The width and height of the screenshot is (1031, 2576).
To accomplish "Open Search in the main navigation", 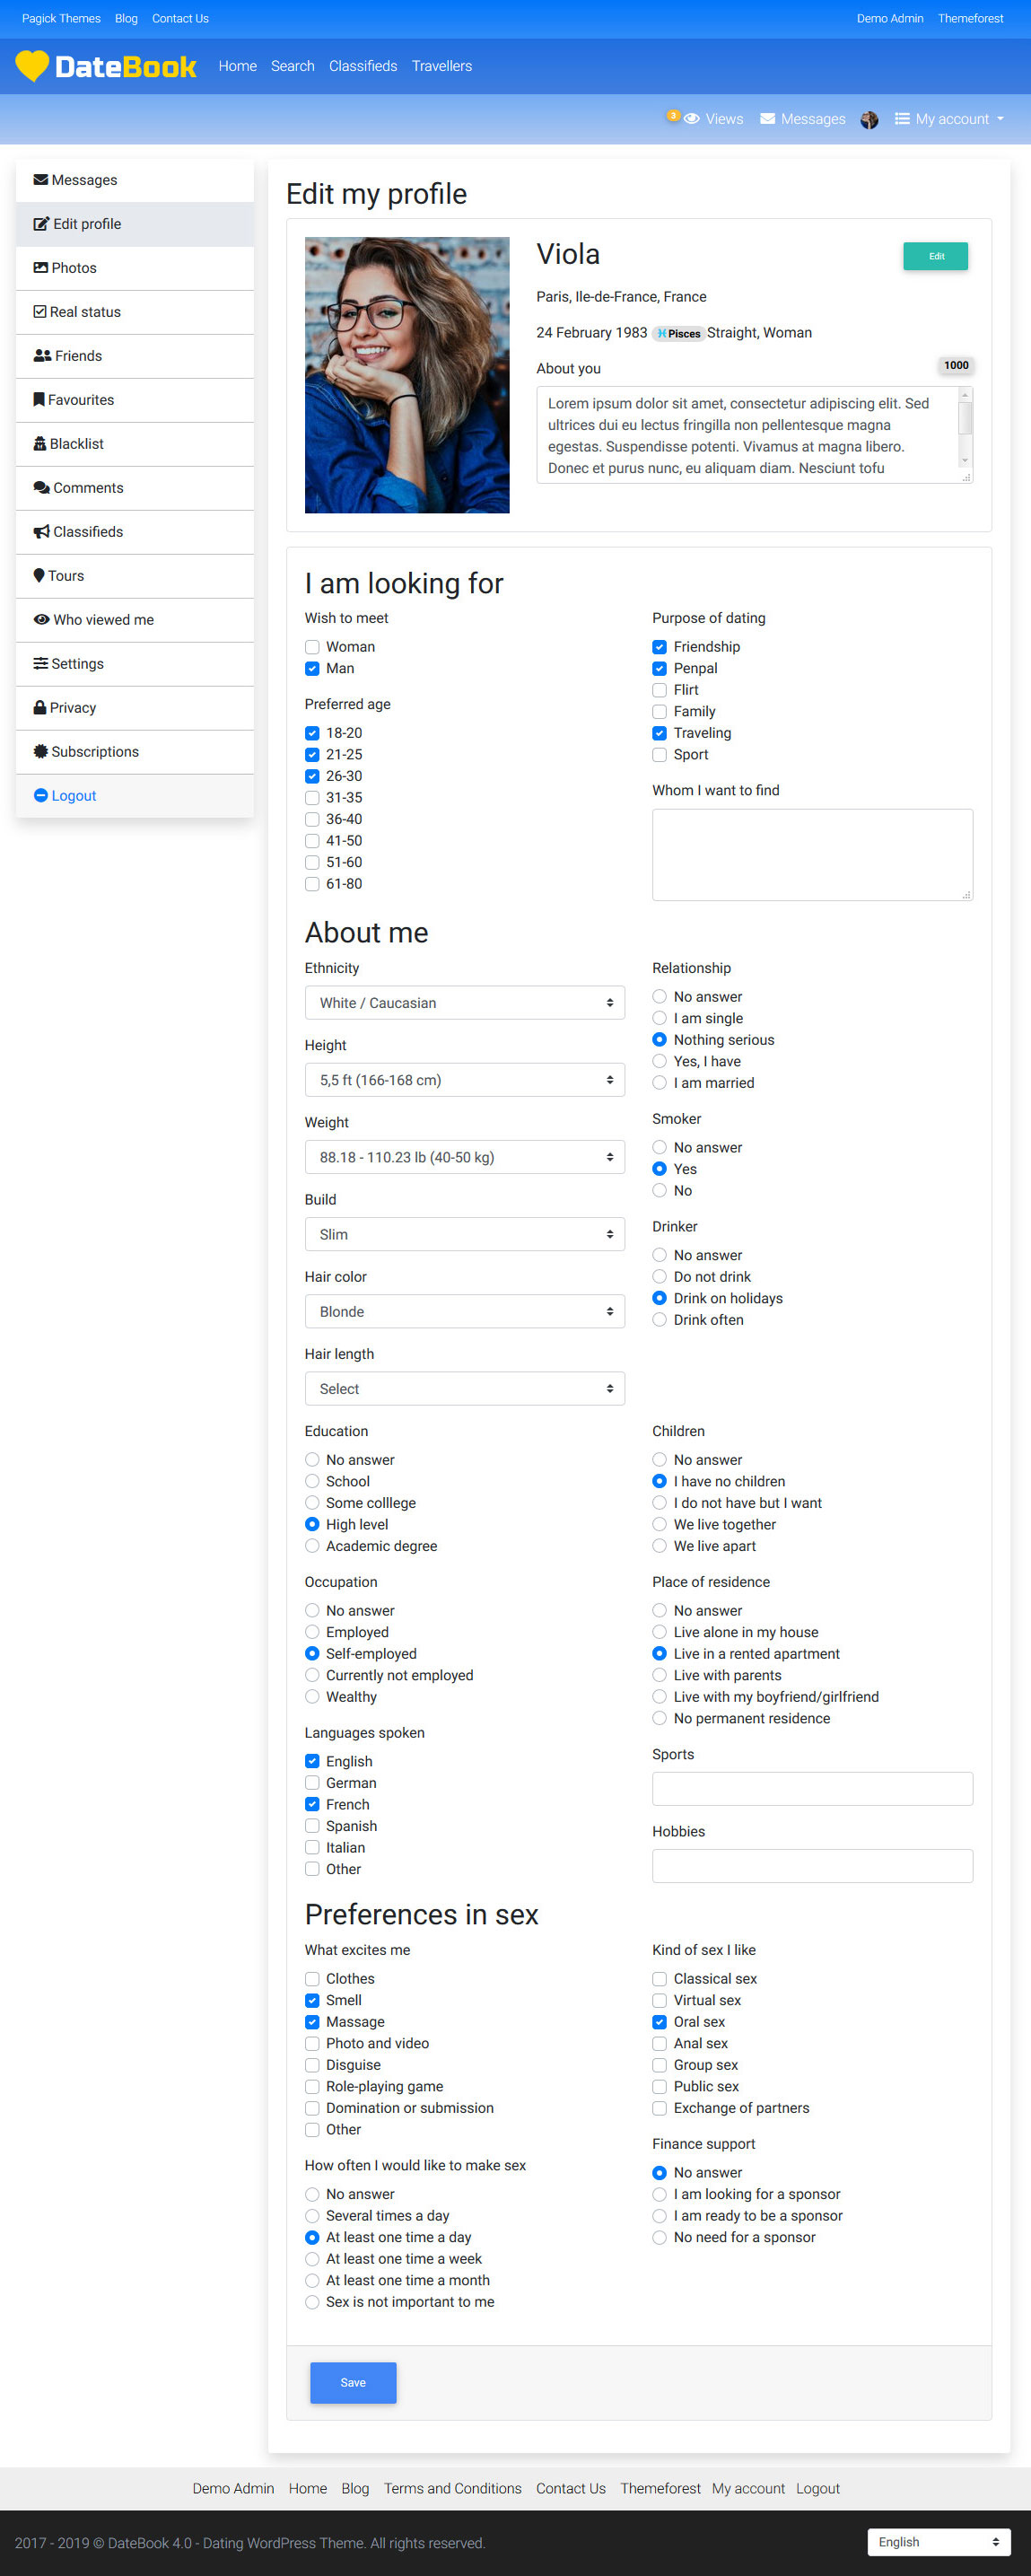I will pyautogui.click(x=292, y=66).
